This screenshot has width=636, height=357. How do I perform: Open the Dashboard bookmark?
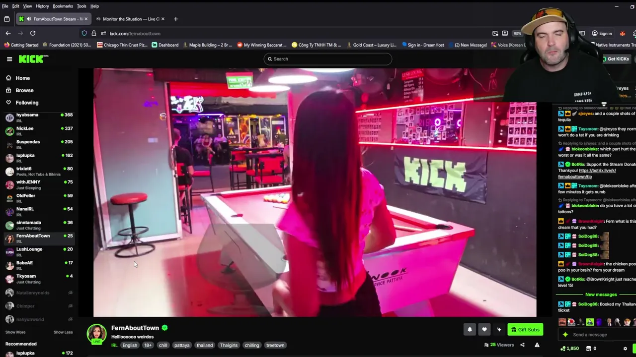[165, 45]
